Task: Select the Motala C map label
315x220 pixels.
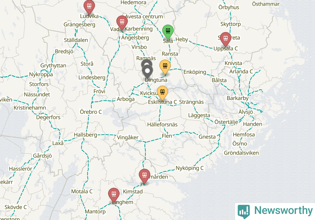Action: point(82,191)
